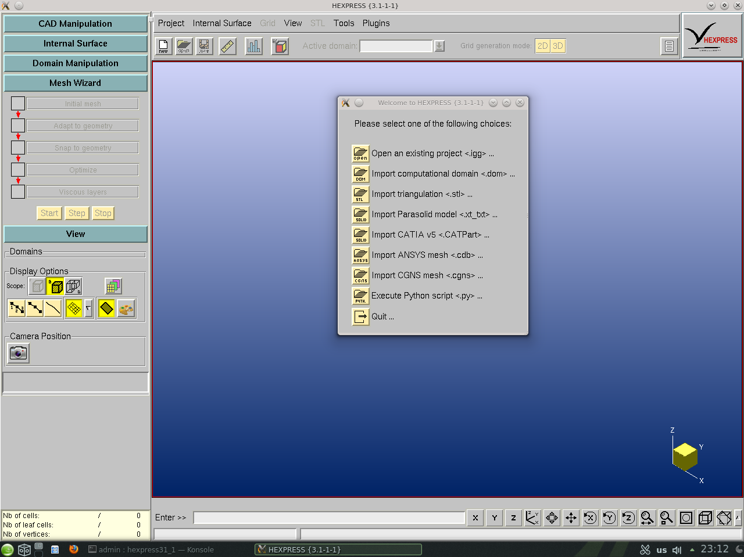The width and height of the screenshot is (744, 557).
Task: Switch to the Konsole taskbar window
Action: (x=151, y=549)
